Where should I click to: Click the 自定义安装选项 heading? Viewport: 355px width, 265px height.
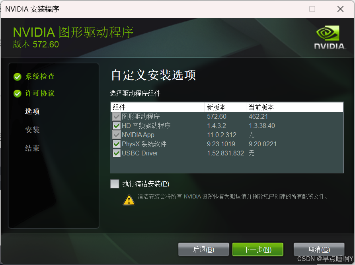coord(154,75)
